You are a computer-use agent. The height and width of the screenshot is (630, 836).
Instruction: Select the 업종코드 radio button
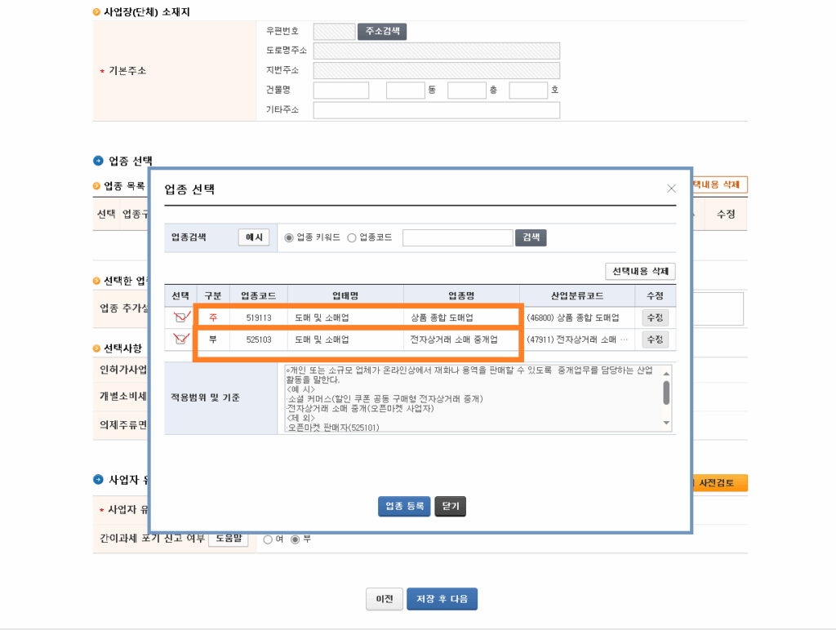352,238
